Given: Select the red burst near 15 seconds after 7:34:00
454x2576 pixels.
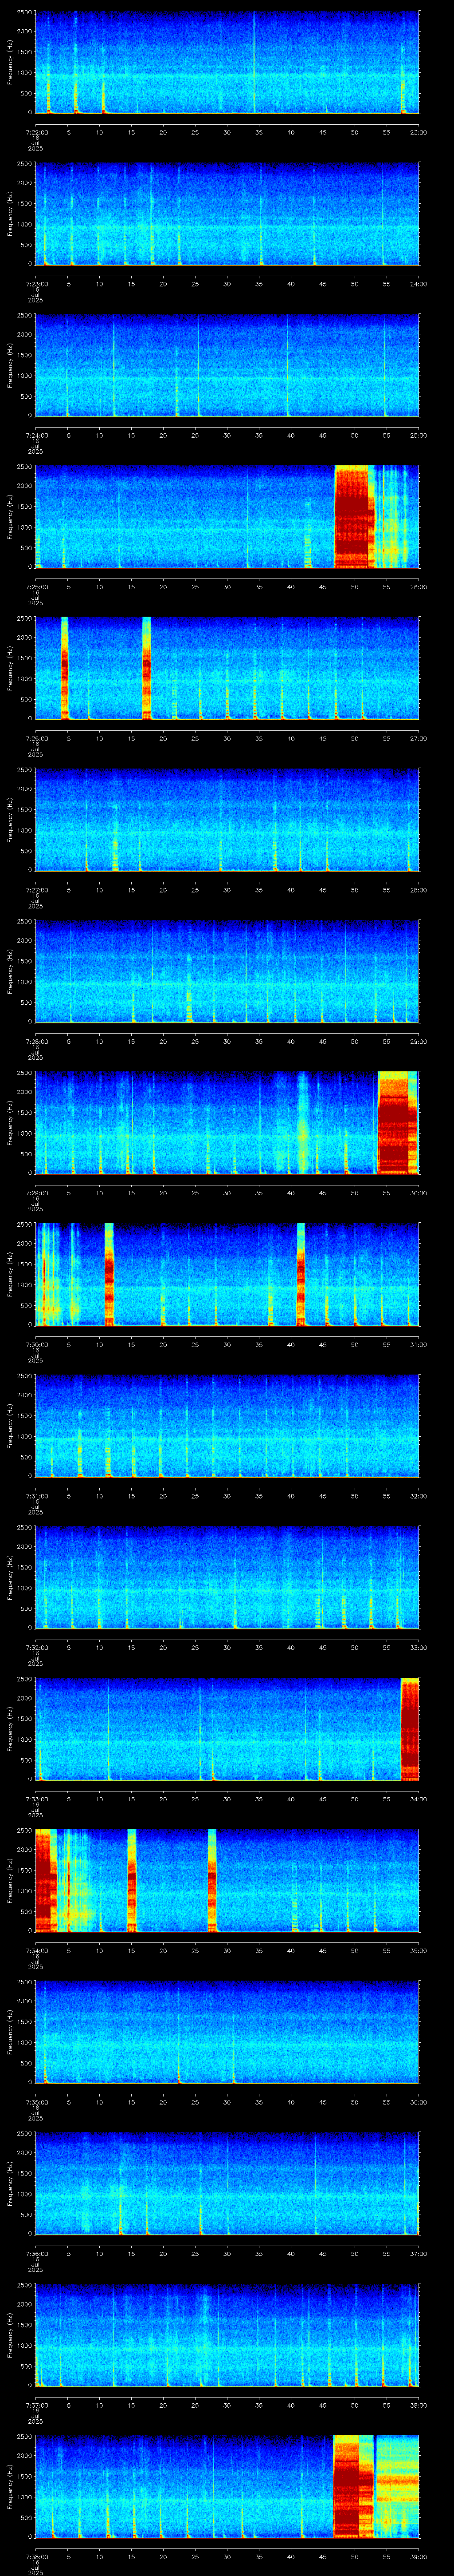Looking at the screenshot, I should tap(132, 1880).
